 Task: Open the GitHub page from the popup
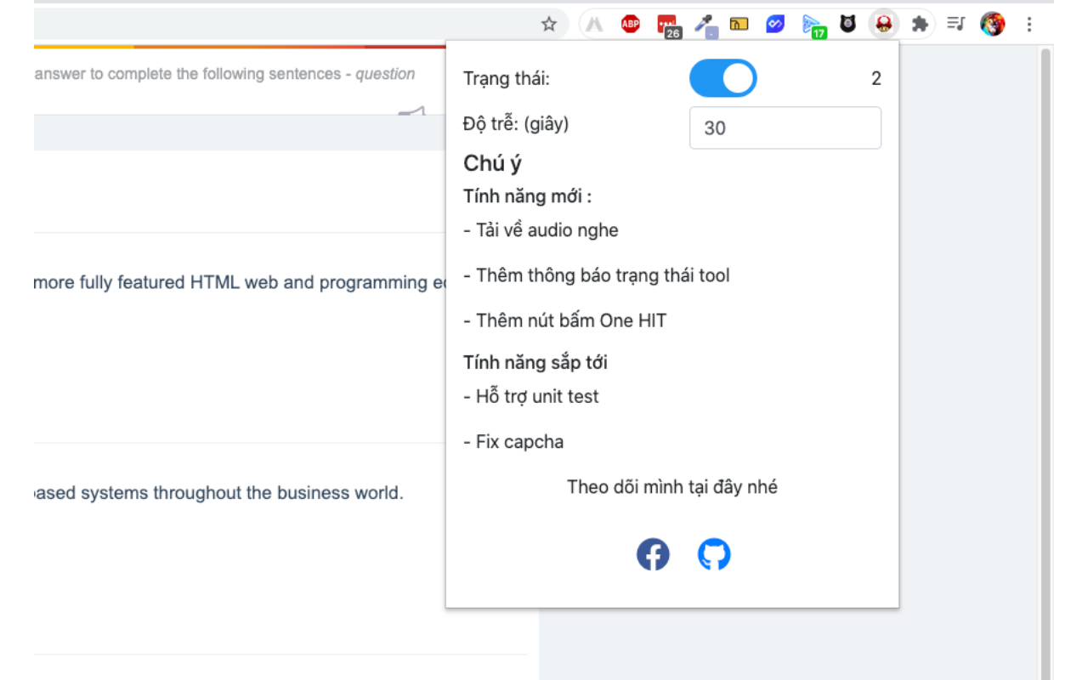714,554
